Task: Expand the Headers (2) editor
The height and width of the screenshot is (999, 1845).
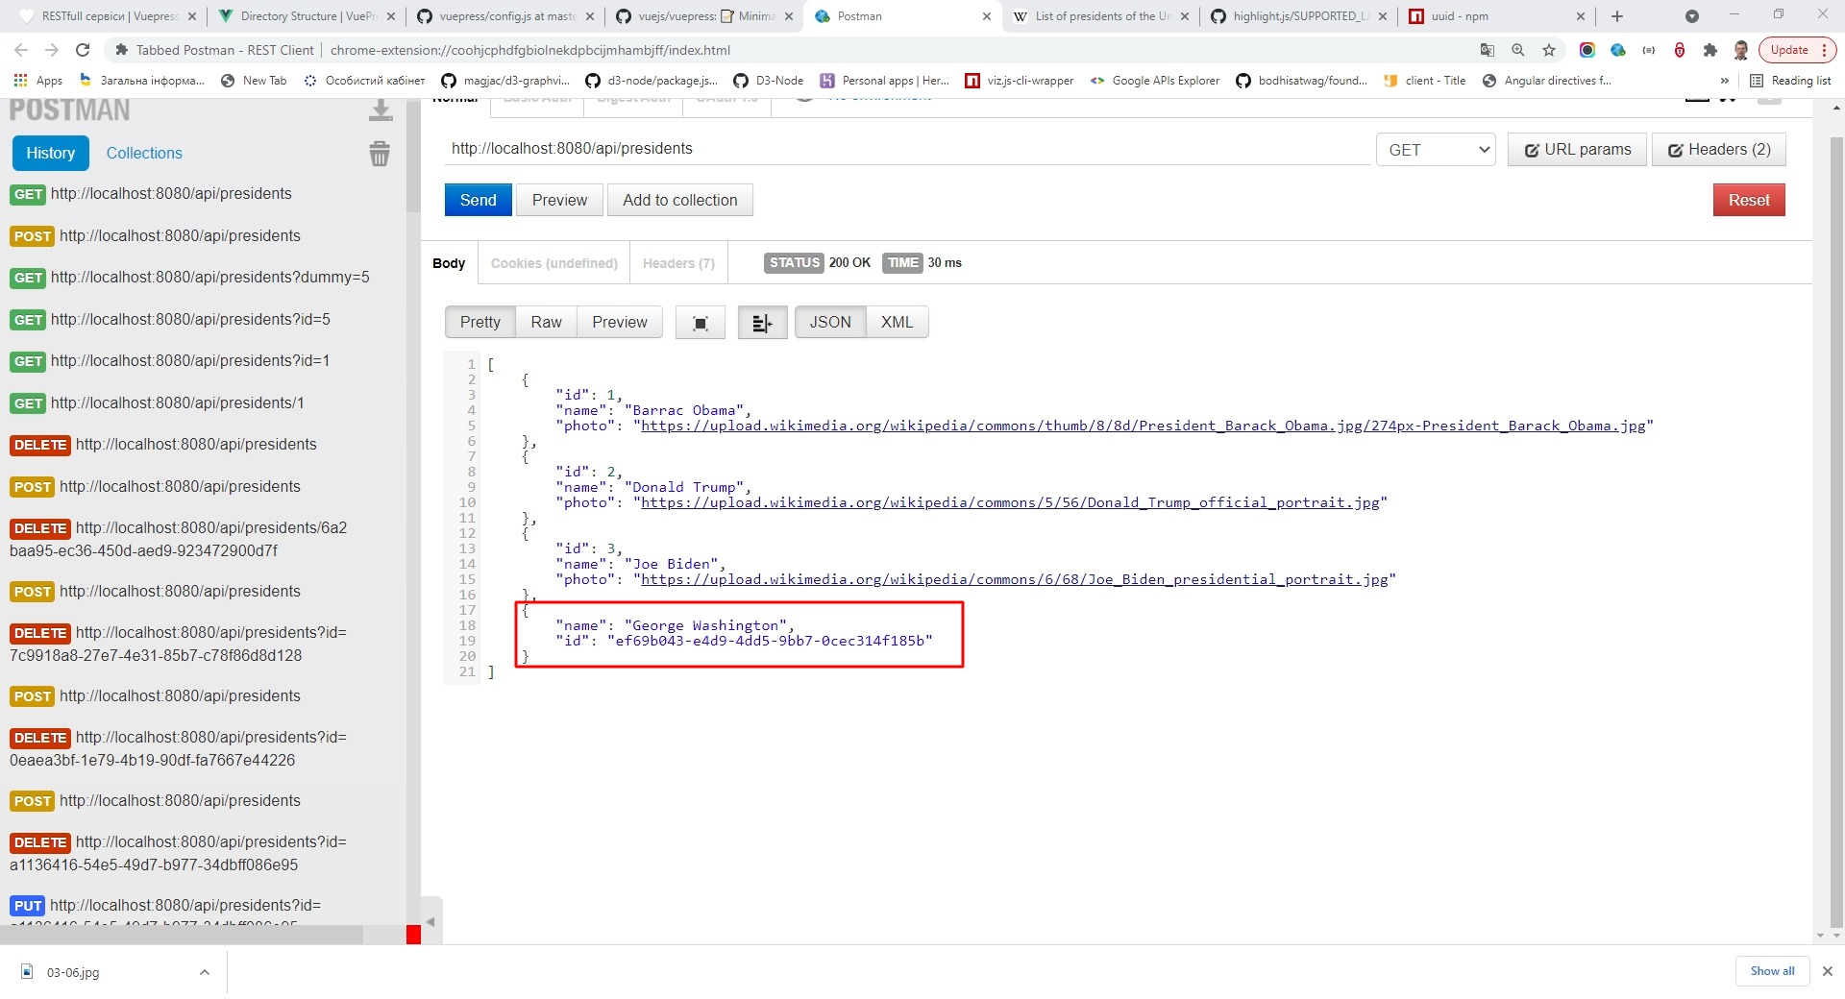Action: coord(1718,150)
